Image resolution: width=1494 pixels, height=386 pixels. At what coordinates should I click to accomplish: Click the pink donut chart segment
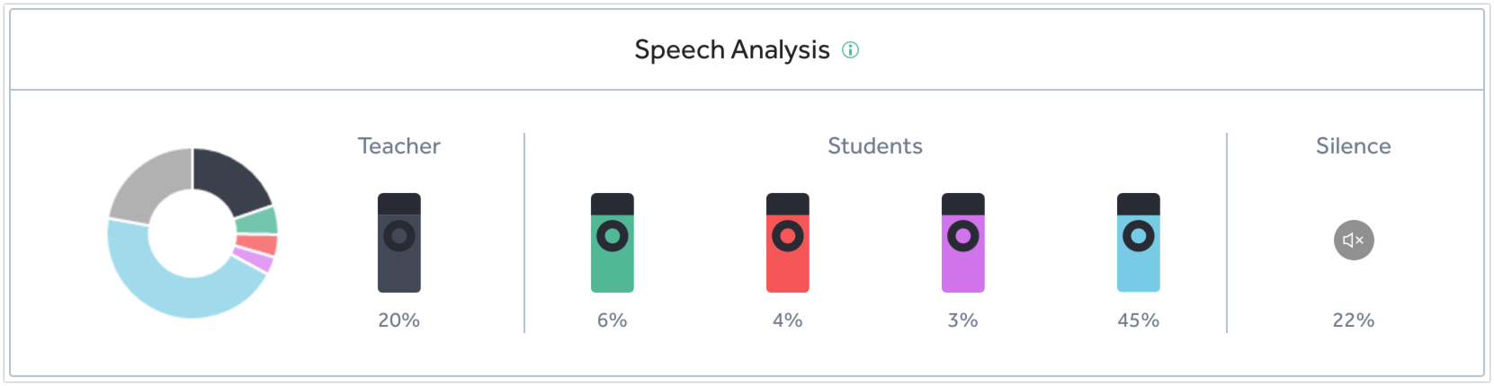click(253, 261)
